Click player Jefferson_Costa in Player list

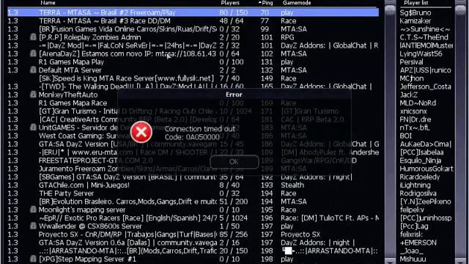425,87
